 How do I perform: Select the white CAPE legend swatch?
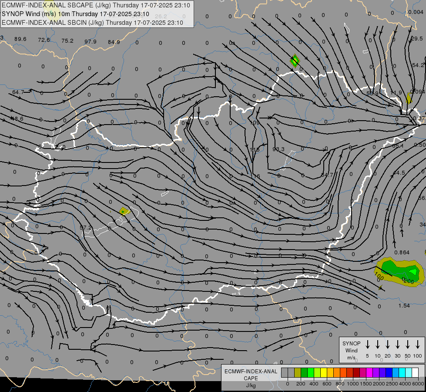click(415, 373)
